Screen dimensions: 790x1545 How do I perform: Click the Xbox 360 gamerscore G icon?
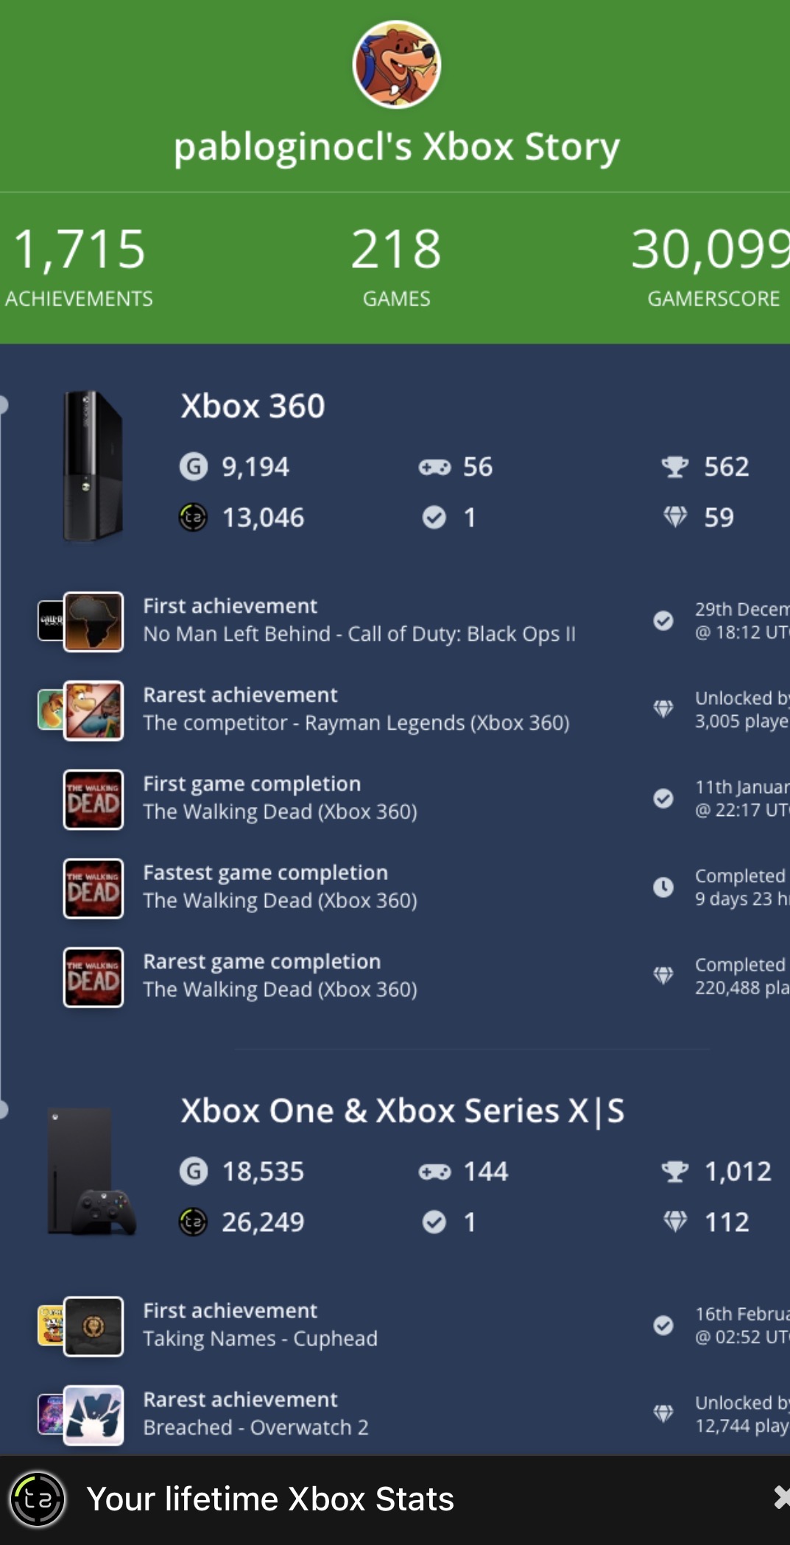194,467
